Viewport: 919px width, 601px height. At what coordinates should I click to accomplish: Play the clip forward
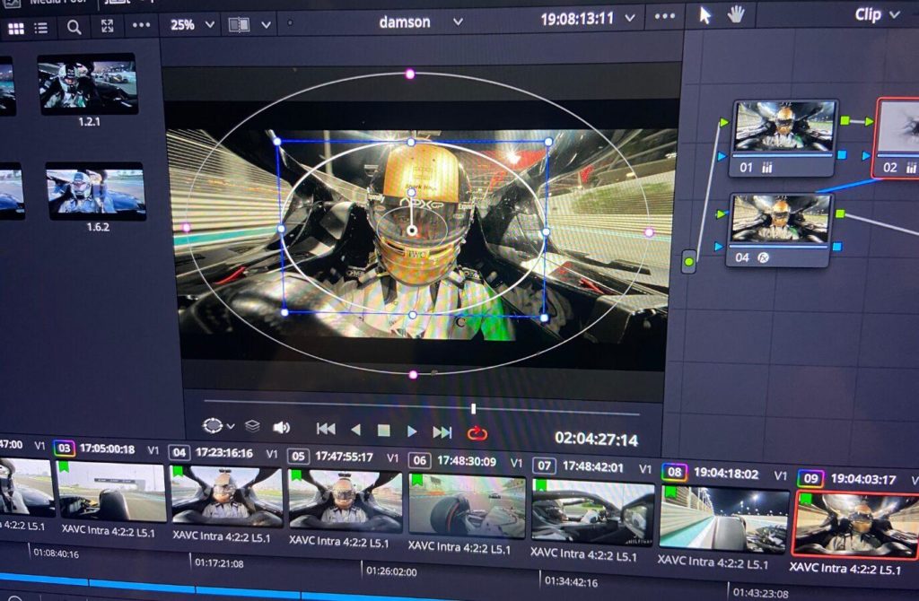point(412,431)
